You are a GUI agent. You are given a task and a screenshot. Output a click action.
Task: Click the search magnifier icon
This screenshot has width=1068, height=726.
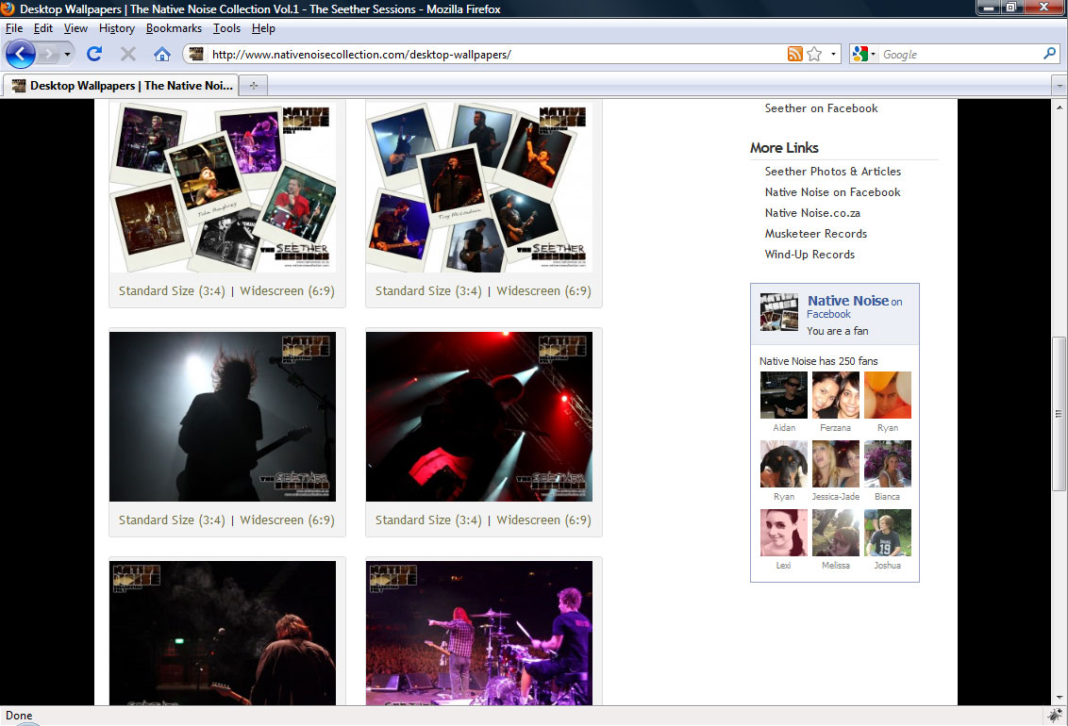click(1050, 54)
